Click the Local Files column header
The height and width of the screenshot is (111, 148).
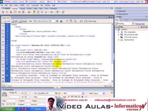point(127,27)
